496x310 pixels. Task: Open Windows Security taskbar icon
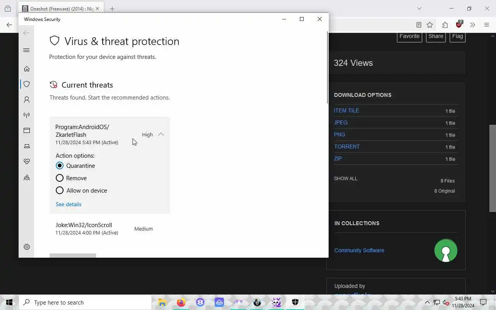295,302
